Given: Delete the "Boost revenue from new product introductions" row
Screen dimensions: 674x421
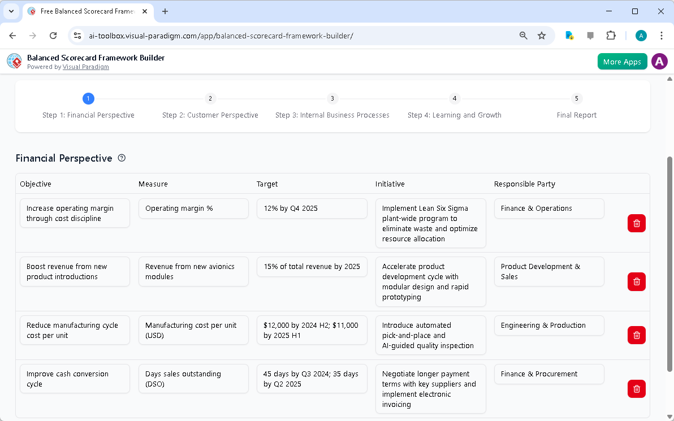Looking at the screenshot, I should click(x=636, y=281).
